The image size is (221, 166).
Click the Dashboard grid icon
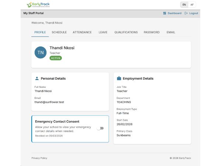click(165, 13)
